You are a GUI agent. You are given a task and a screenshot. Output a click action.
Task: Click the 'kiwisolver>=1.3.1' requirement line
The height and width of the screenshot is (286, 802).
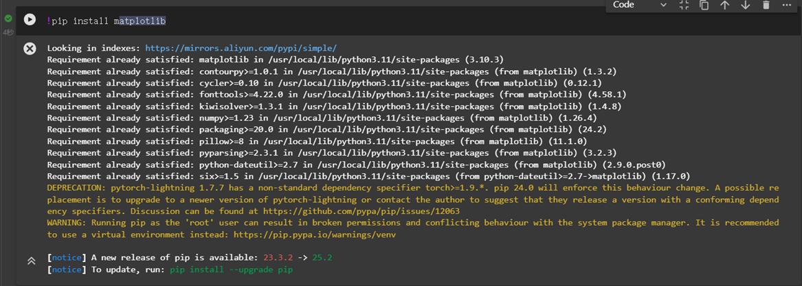pos(334,106)
